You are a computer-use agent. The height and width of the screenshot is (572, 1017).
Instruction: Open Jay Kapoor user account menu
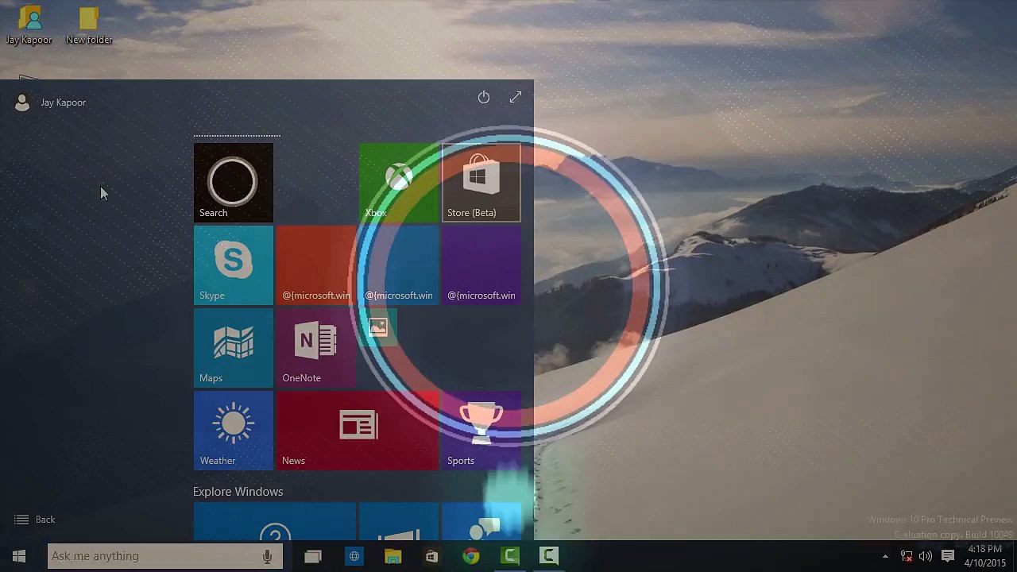click(x=50, y=102)
